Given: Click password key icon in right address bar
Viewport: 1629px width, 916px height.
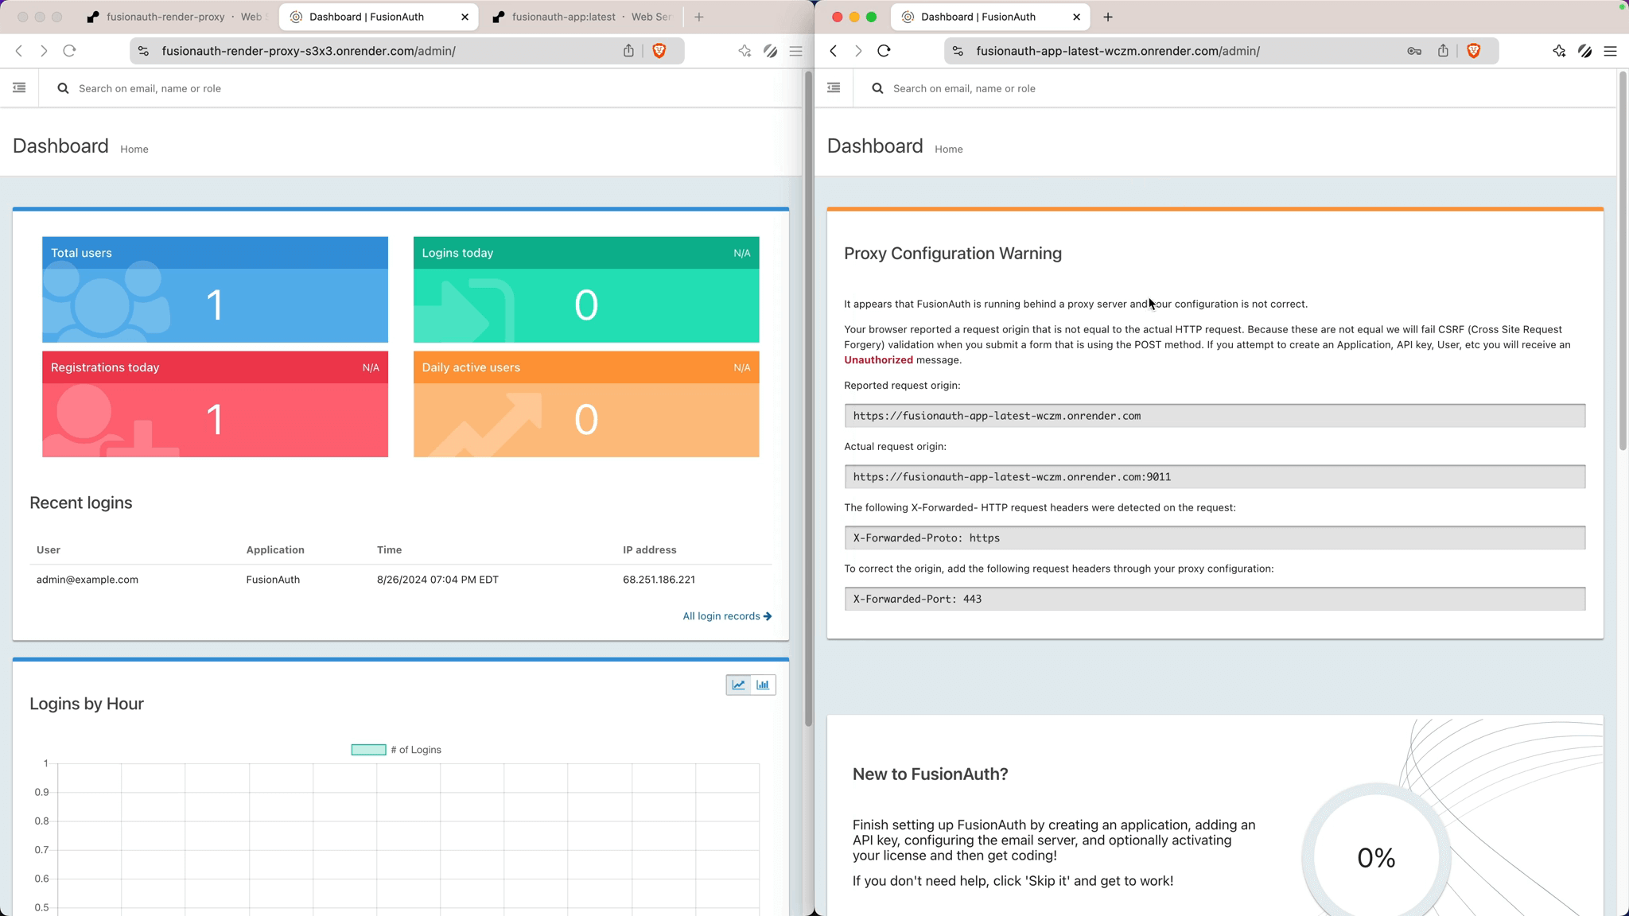Looking at the screenshot, I should pyautogui.click(x=1414, y=51).
